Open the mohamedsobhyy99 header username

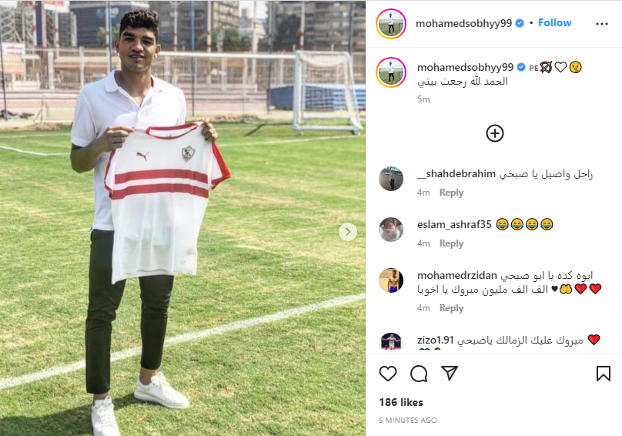pos(463,24)
